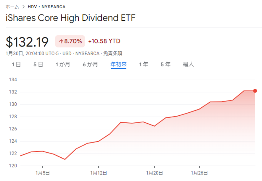The height and width of the screenshot is (181, 262).
Task: Click the red endpoint dot on the chart
Action: (255, 91)
